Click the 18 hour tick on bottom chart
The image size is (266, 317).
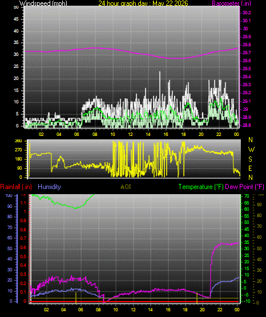[x=185, y=310]
